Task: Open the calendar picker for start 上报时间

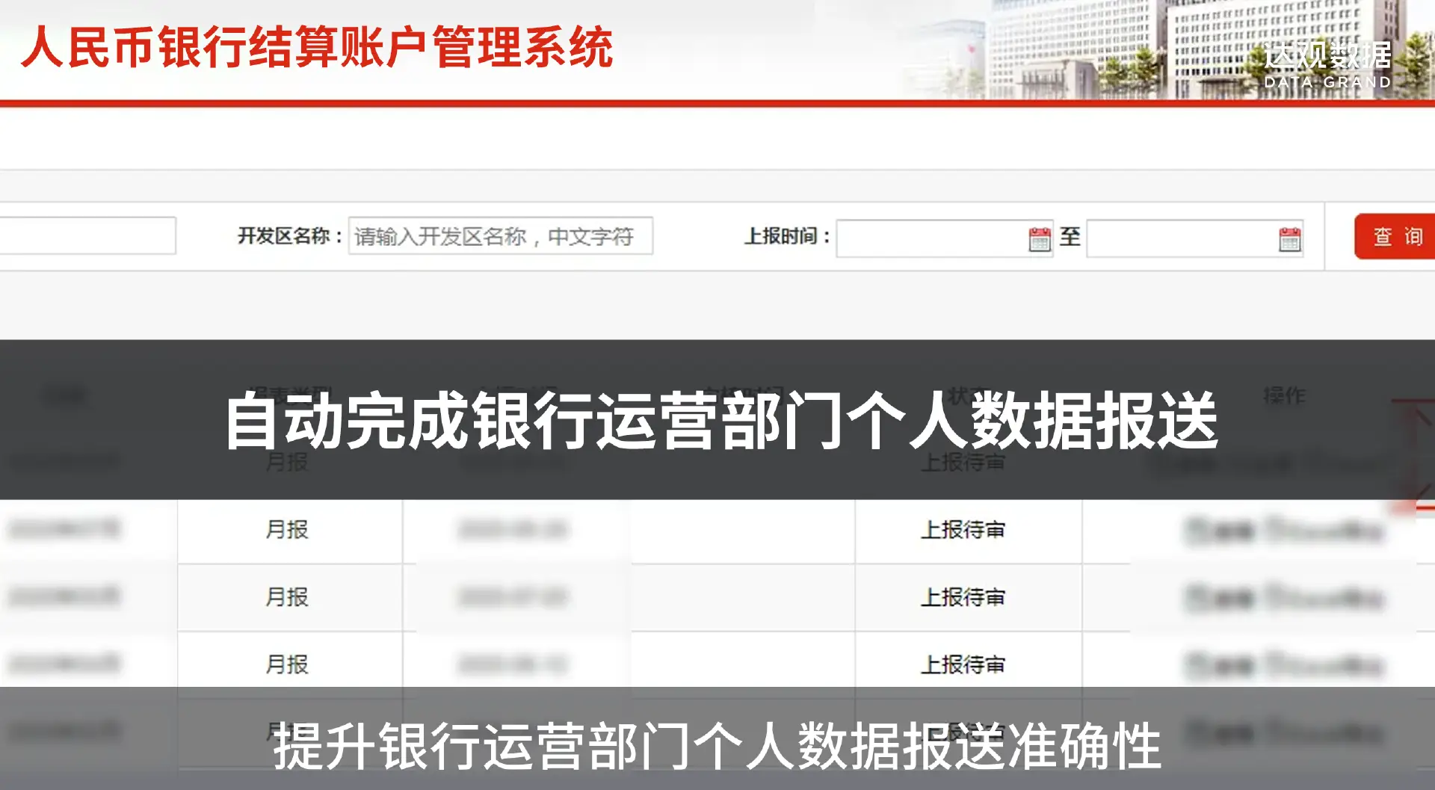Action: point(1039,239)
